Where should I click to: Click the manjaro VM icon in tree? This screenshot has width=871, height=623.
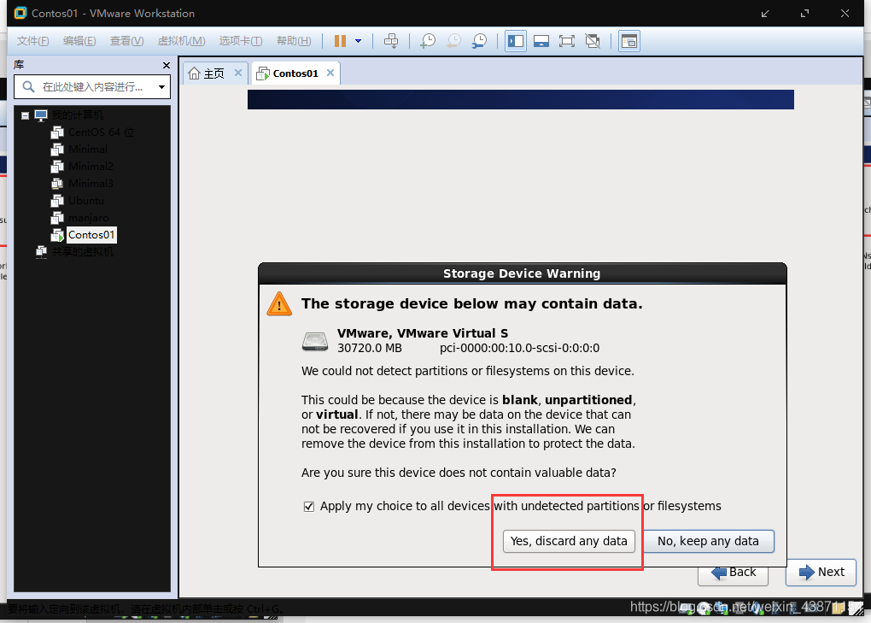click(57, 218)
